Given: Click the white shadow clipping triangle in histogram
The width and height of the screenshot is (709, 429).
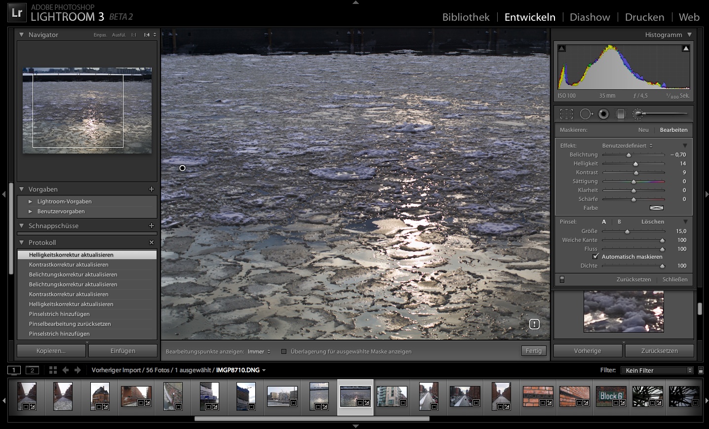Looking at the screenshot, I should click(x=562, y=48).
